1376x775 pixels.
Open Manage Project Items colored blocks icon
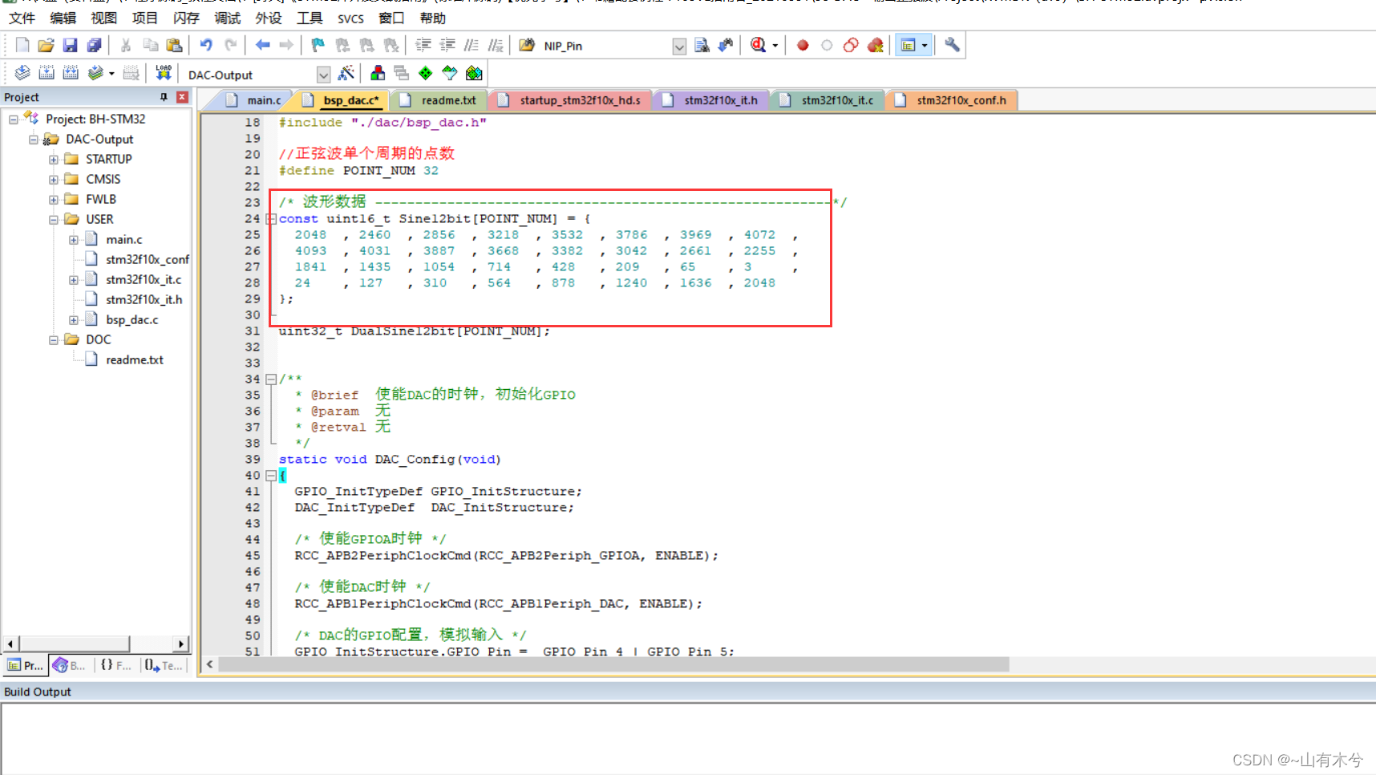click(378, 74)
